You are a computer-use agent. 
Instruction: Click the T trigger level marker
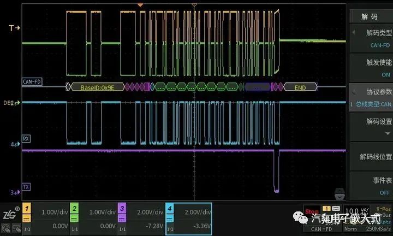pyautogui.click(x=14, y=28)
